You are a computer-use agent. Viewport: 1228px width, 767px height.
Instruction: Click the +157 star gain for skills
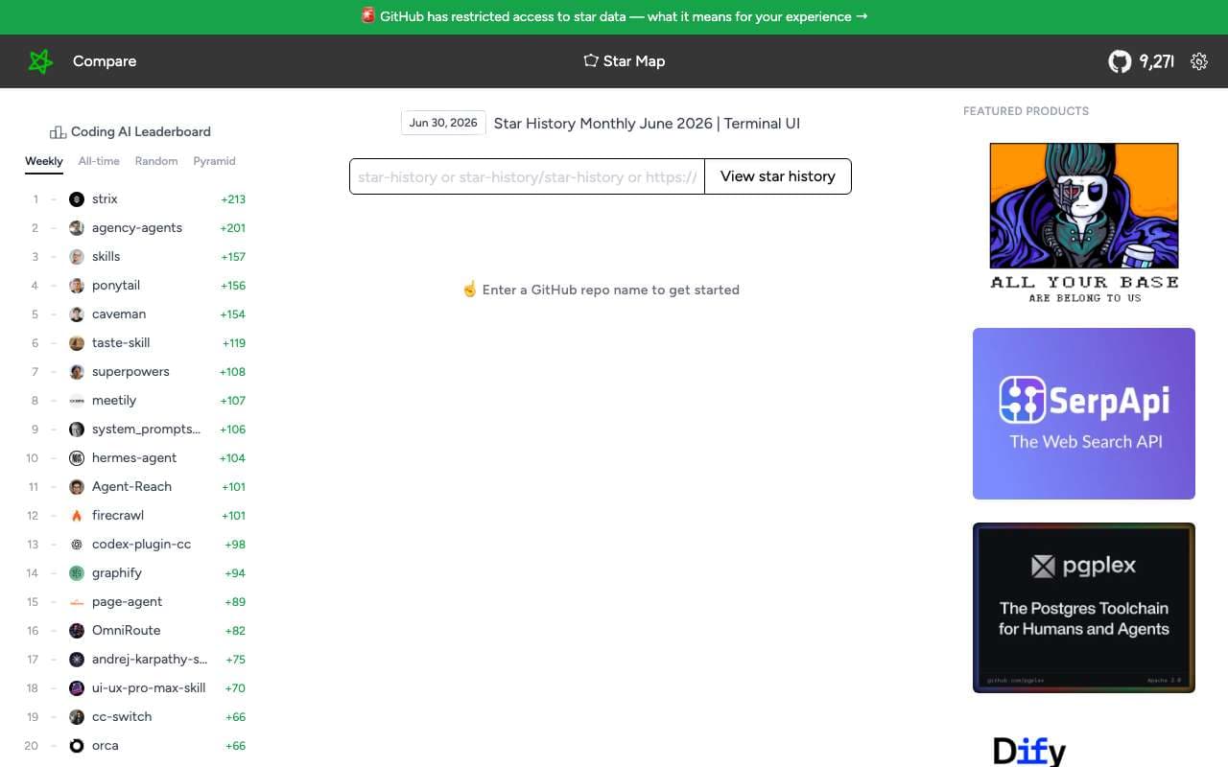click(x=233, y=257)
